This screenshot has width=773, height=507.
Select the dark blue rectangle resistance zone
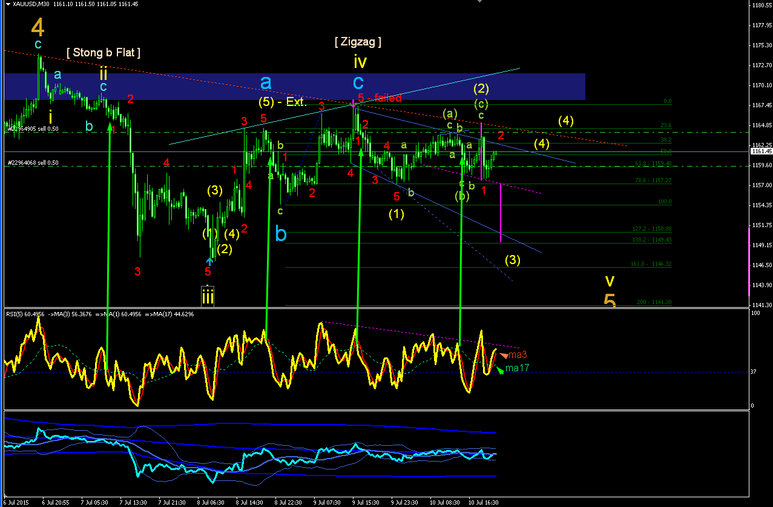point(295,87)
